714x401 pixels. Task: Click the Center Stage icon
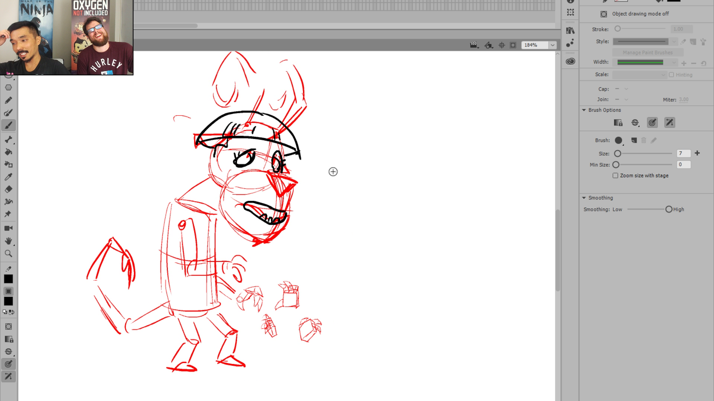502,45
